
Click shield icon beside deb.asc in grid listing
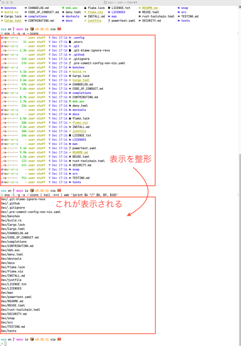[x=63, y=8]
